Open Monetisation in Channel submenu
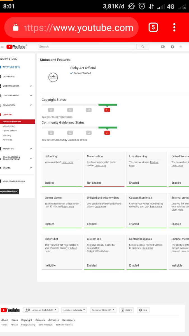 pyautogui.click(x=9, y=126)
